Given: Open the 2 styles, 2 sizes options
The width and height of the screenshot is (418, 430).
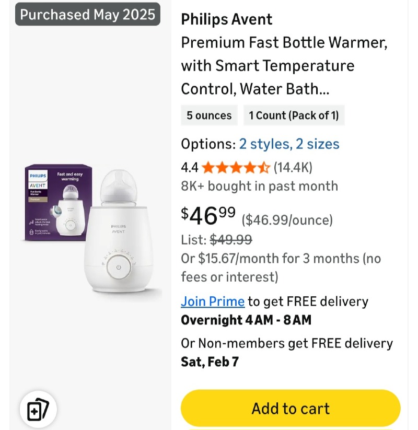Looking at the screenshot, I should 289,144.
